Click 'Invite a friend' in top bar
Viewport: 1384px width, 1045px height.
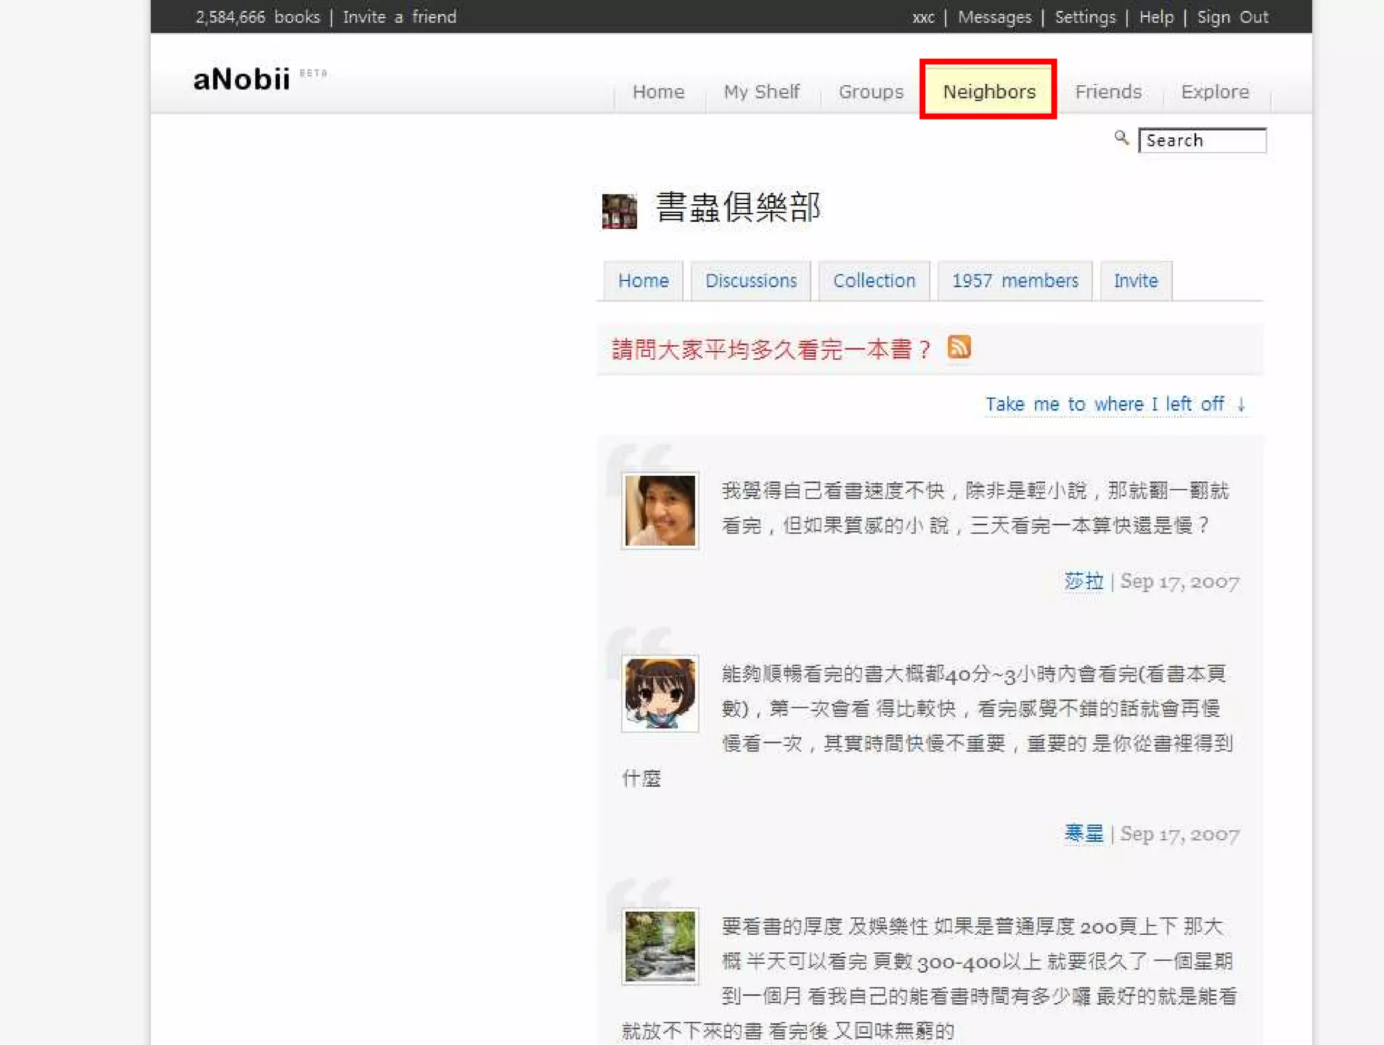[399, 17]
